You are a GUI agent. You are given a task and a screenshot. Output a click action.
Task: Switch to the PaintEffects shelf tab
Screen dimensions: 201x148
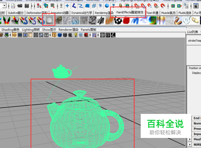pyautogui.click(x=130, y=12)
